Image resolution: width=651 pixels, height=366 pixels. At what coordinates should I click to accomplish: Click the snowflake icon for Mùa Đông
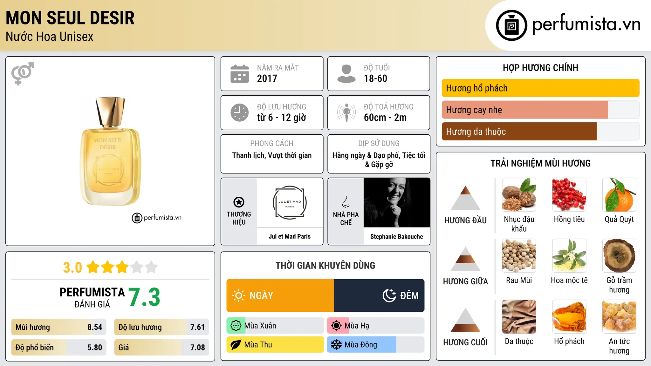(x=336, y=345)
